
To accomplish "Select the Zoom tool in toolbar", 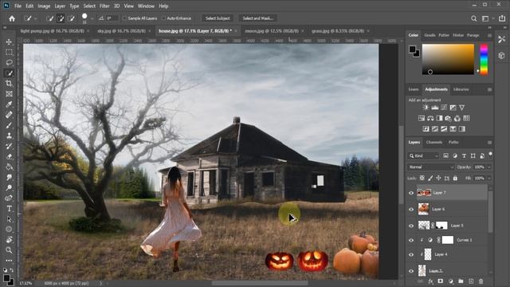I will pos(9,250).
